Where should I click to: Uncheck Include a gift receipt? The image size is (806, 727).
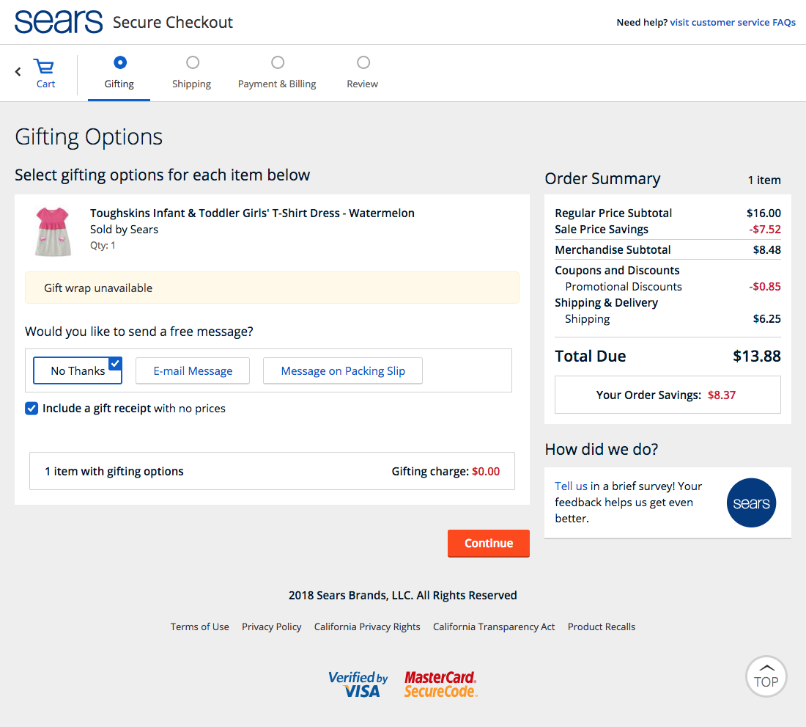(x=32, y=409)
